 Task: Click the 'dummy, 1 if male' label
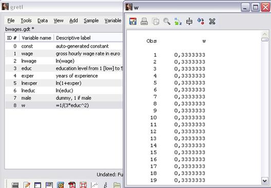tap(73, 98)
